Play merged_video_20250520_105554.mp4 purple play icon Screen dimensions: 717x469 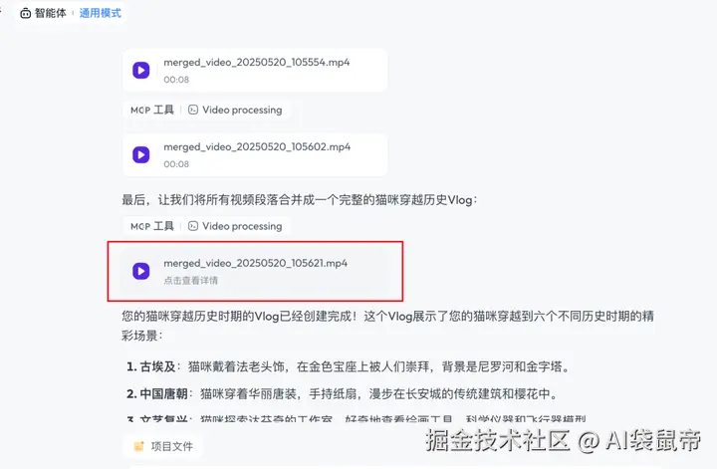pyautogui.click(x=140, y=71)
